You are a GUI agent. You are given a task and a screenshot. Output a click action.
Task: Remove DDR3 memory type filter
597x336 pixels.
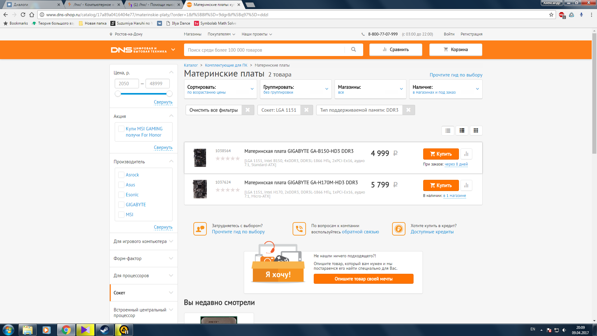408,110
